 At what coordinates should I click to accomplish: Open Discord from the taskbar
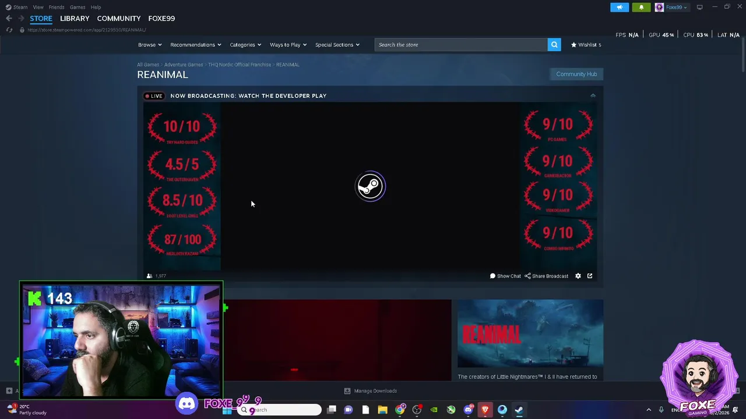468,410
